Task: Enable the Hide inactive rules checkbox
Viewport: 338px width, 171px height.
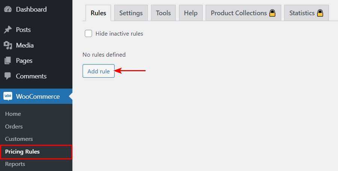Action: tap(88, 34)
